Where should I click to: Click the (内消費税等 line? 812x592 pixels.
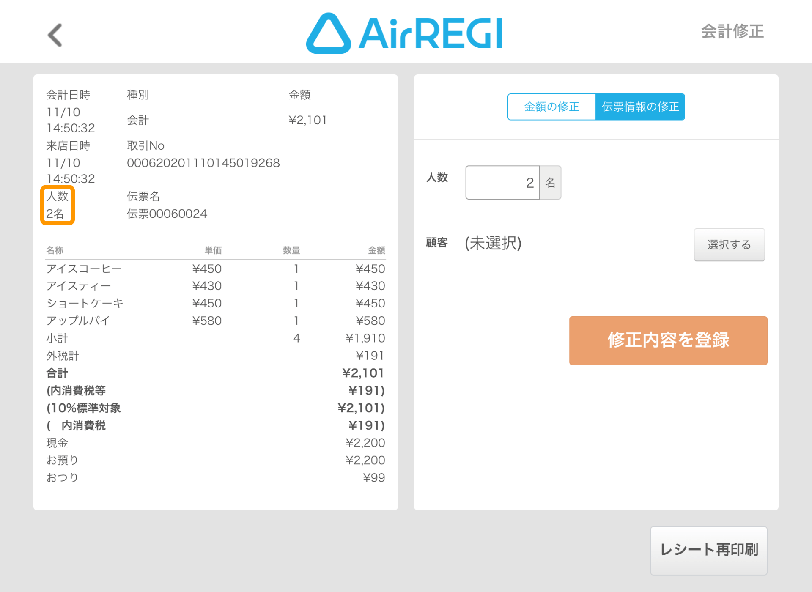tap(216, 391)
